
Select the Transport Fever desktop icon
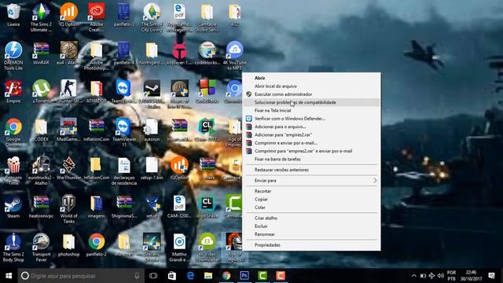(x=41, y=248)
